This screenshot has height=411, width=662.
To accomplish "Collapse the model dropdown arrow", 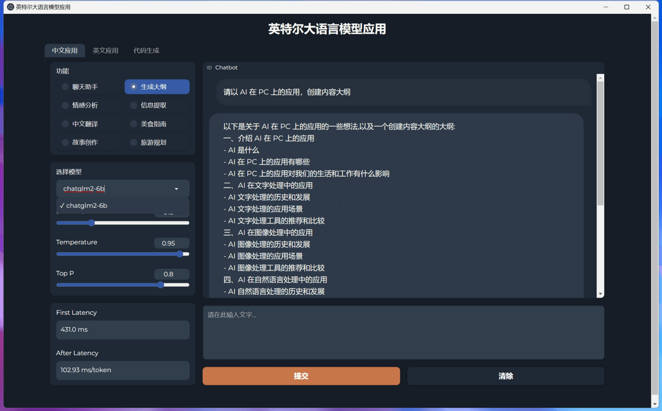I will click(176, 188).
